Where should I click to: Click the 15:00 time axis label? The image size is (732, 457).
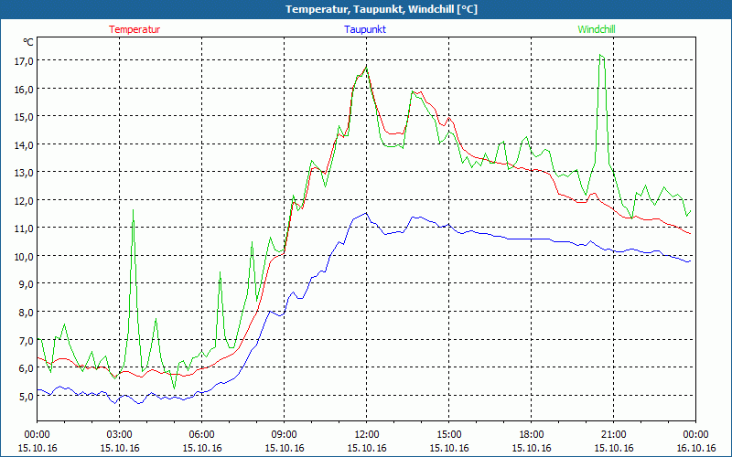tap(448, 435)
